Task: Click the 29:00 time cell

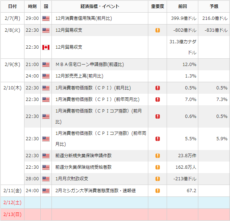Action: click(x=32, y=18)
